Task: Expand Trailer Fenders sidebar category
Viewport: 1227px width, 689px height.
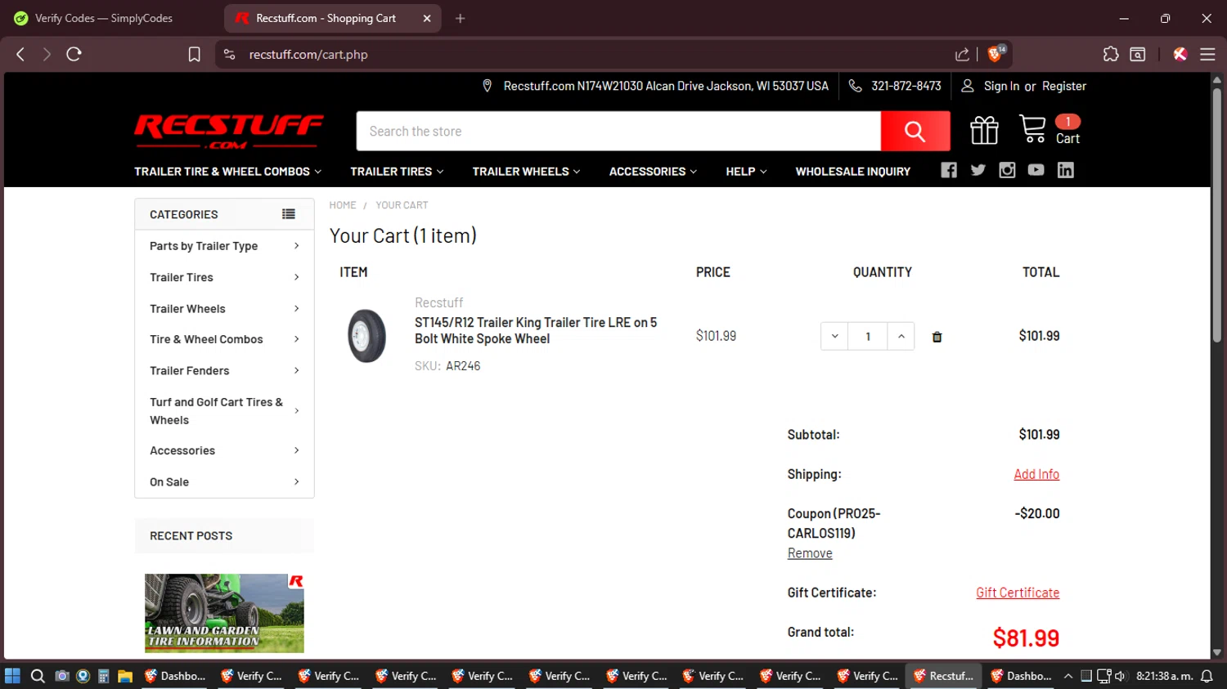Action: point(224,370)
